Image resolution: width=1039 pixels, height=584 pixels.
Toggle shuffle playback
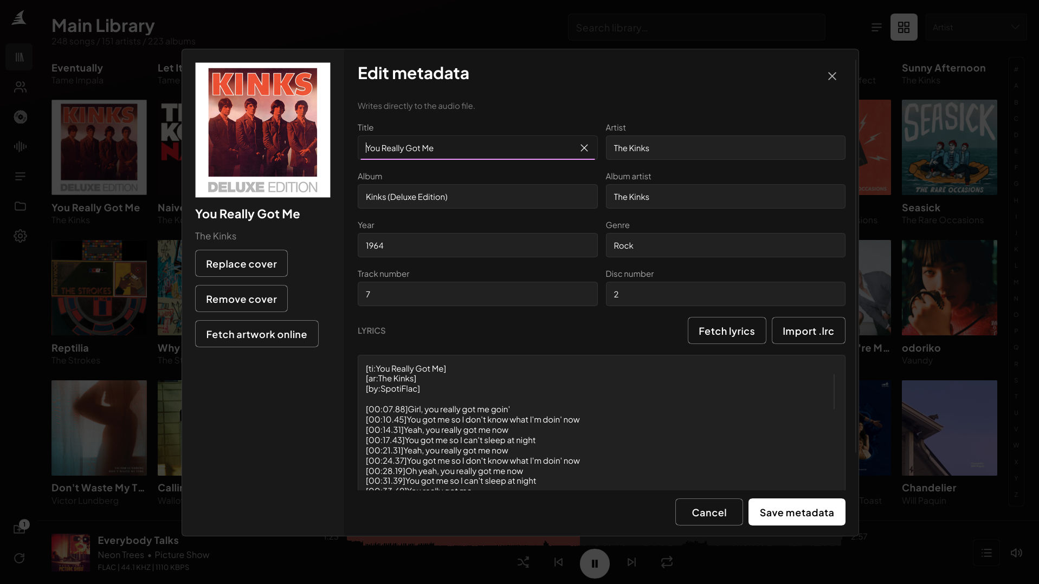click(x=523, y=562)
